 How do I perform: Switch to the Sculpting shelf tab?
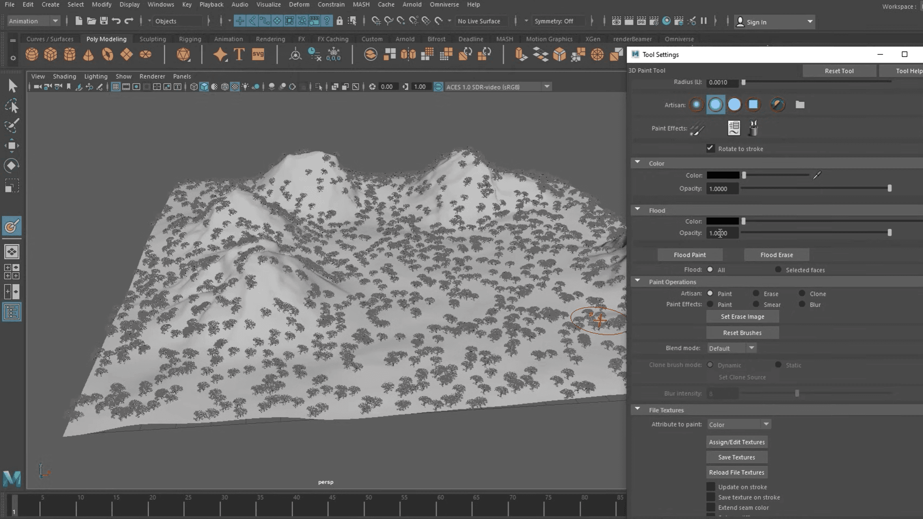(x=152, y=39)
